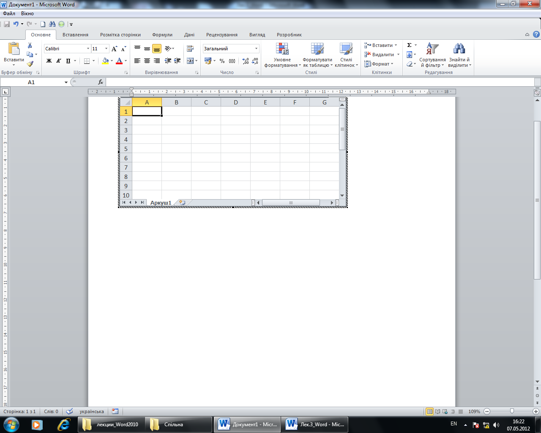Open Знайти й виділити dropdown
The image size is (541, 433).
tap(459, 55)
